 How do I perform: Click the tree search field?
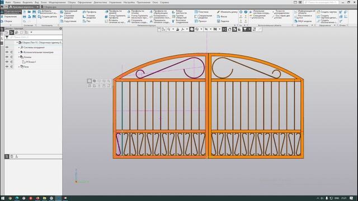tap(36, 37)
